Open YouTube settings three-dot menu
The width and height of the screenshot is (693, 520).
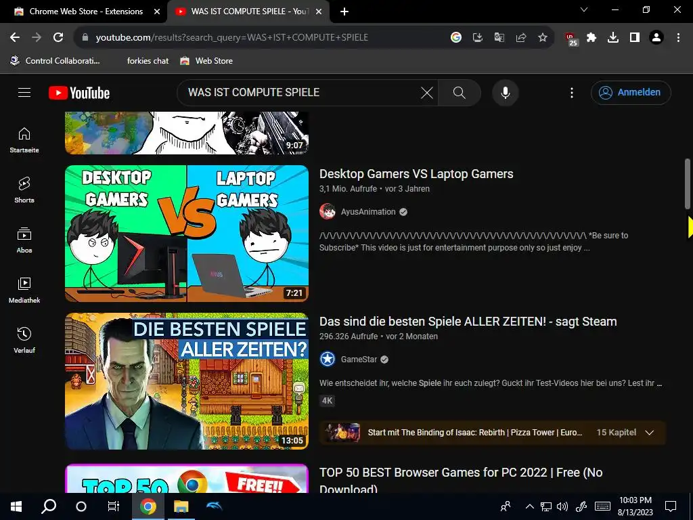571,92
